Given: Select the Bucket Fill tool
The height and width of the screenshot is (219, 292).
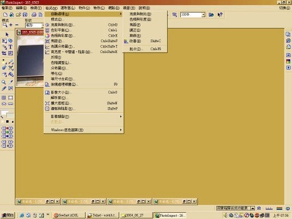Looking at the screenshot, I should 11,74.
